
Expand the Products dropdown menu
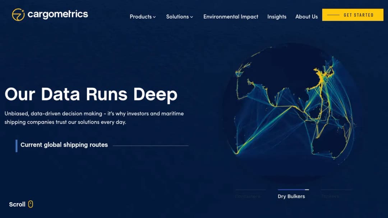point(143,17)
